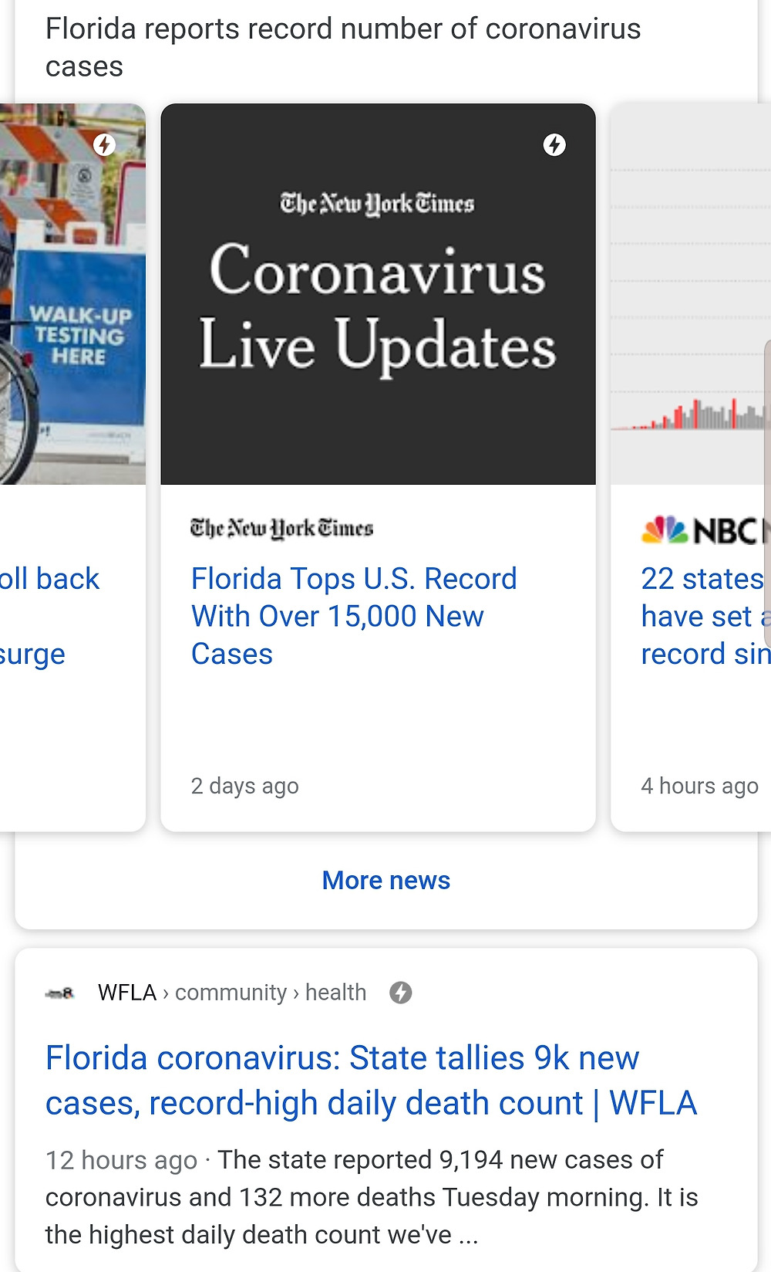Open Florida Tops U.S. Record article
This screenshot has width=771, height=1272.
[354, 616]
